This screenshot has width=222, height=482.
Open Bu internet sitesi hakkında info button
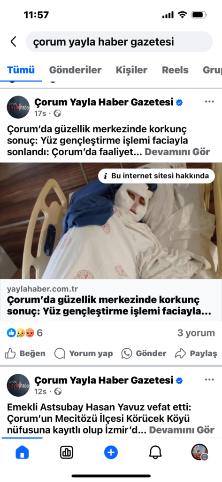[x=156, y=176]
